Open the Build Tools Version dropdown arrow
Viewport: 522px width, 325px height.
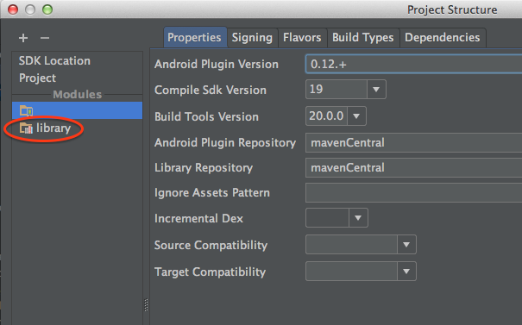[356, 116]
